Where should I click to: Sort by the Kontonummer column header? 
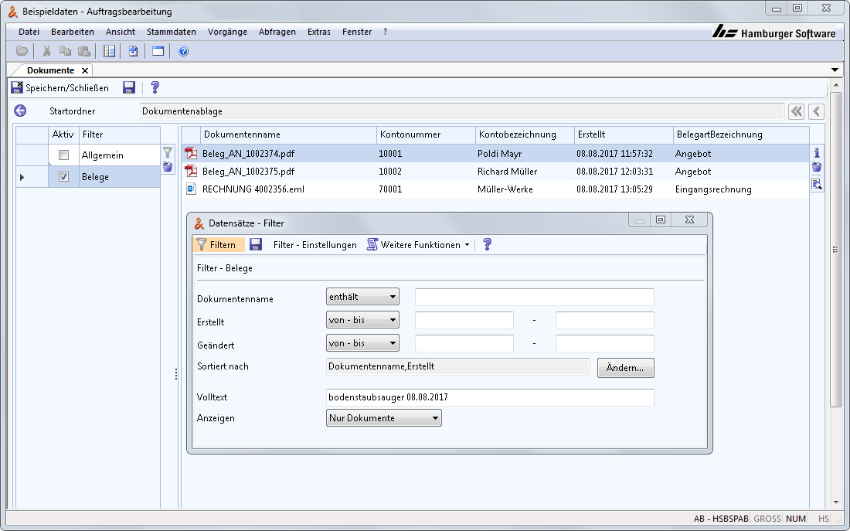[x=426, y=134]
